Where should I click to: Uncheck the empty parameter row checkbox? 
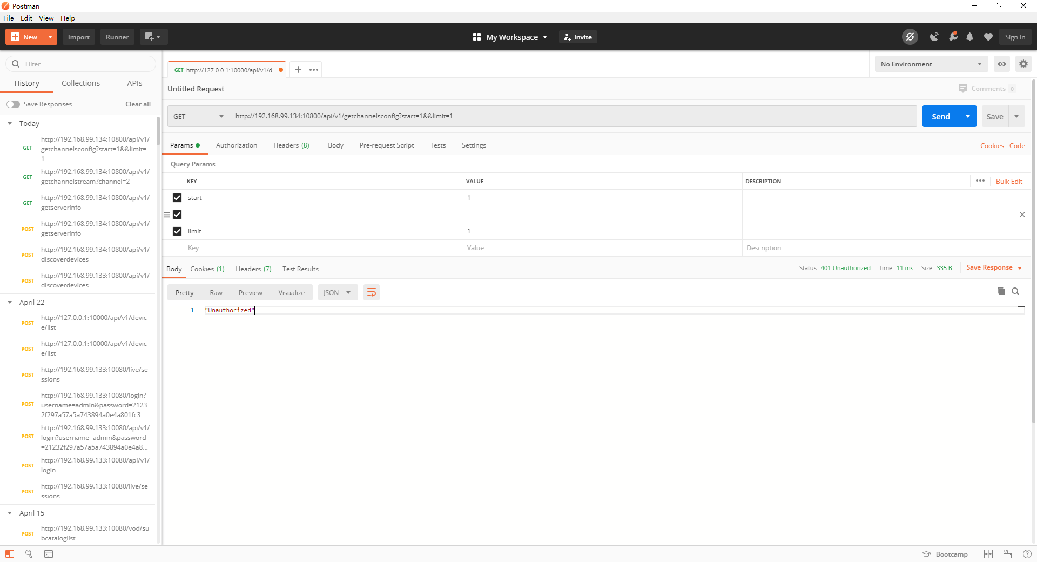pyautogui.click(x=177, y=215)
